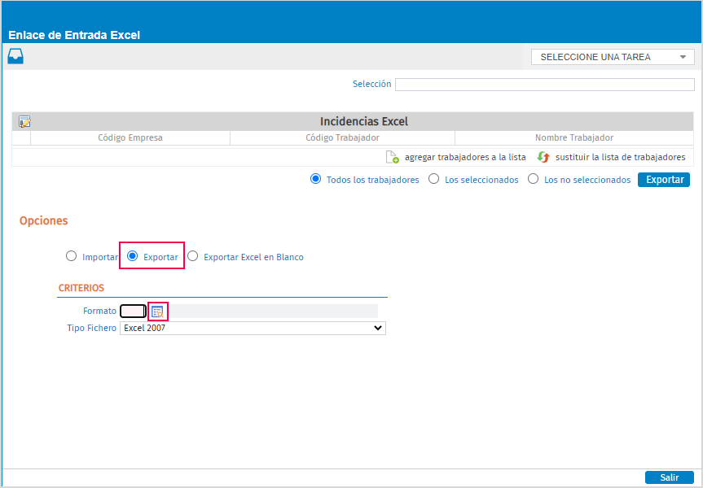Click agregar trabajadores a la lista link

point(465,157)
